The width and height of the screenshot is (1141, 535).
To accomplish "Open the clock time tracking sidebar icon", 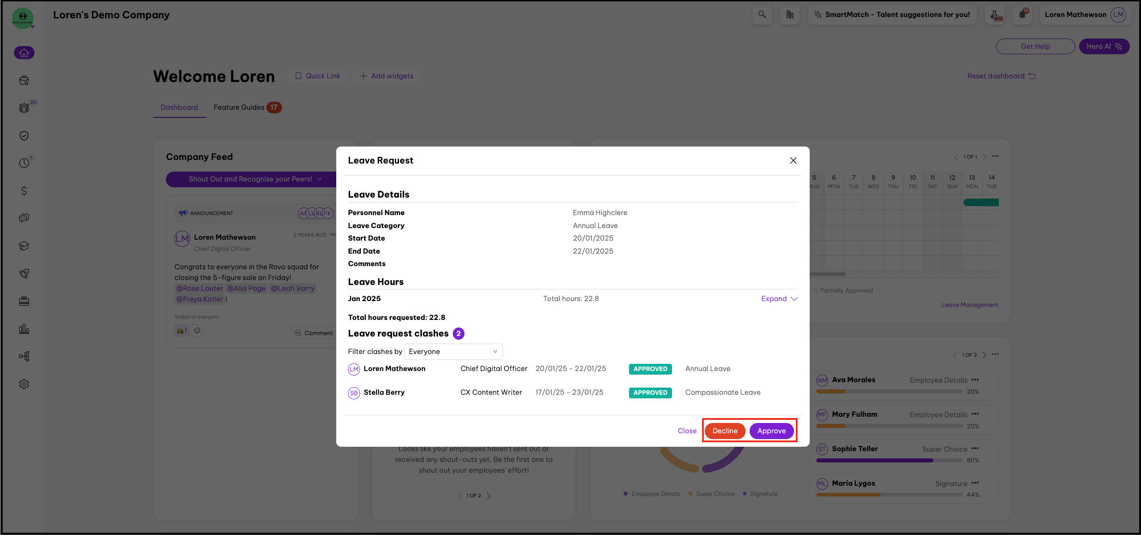I will (x=24, y=163).
